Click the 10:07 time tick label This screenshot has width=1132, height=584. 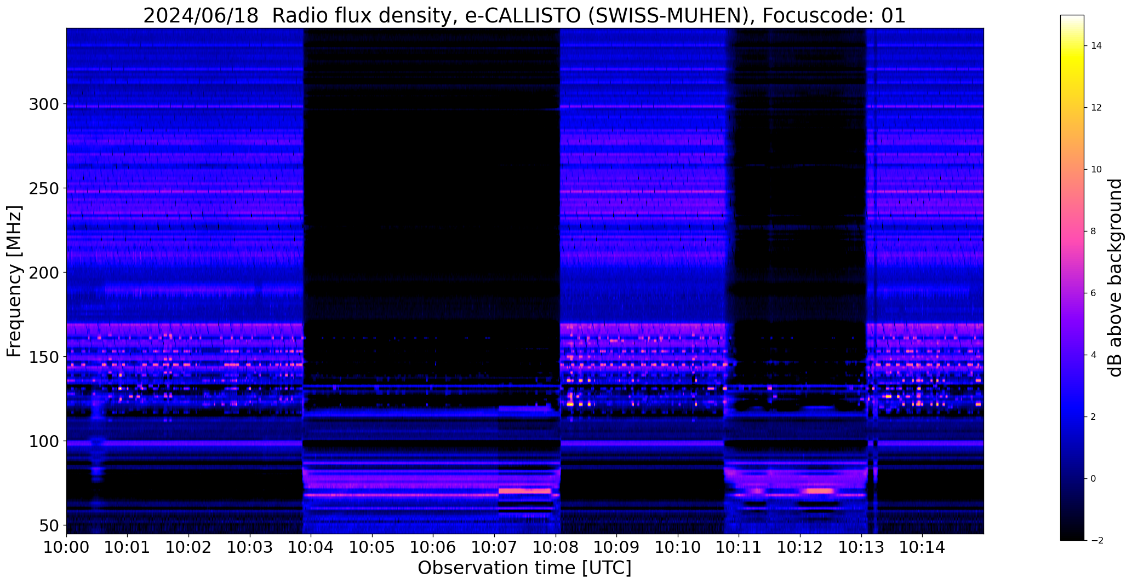494,546
